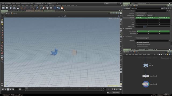Select the Box shelf tool
The height and width of the screenshot is (96, 172).
(x=3, y=8)
